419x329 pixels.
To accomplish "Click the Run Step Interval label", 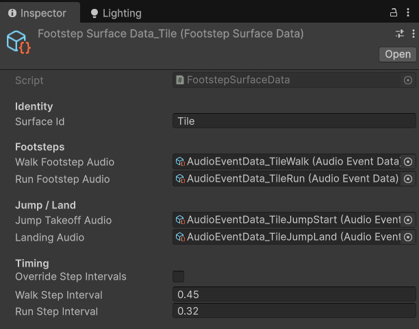I will (57, 312).
